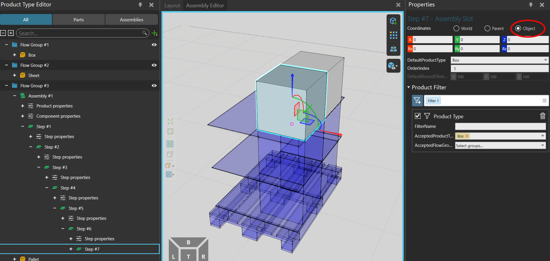
Task: Switch to the Assemblies tab
Action: (x=131, y=20)
